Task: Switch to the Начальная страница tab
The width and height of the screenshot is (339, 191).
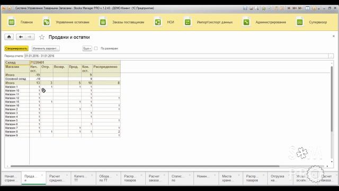Action: [x=10, y=178]
